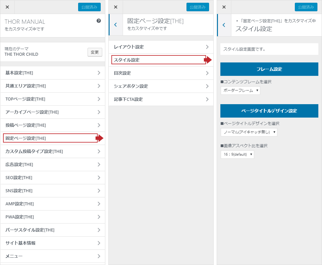Open 画像アスペクト比 dropdown showing 16:9
The width and height of the screenshot is (322, 265).
[237, 154]
